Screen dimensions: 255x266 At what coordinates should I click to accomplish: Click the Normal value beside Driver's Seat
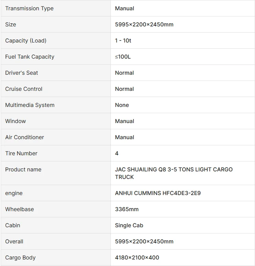tap(124, 73)
